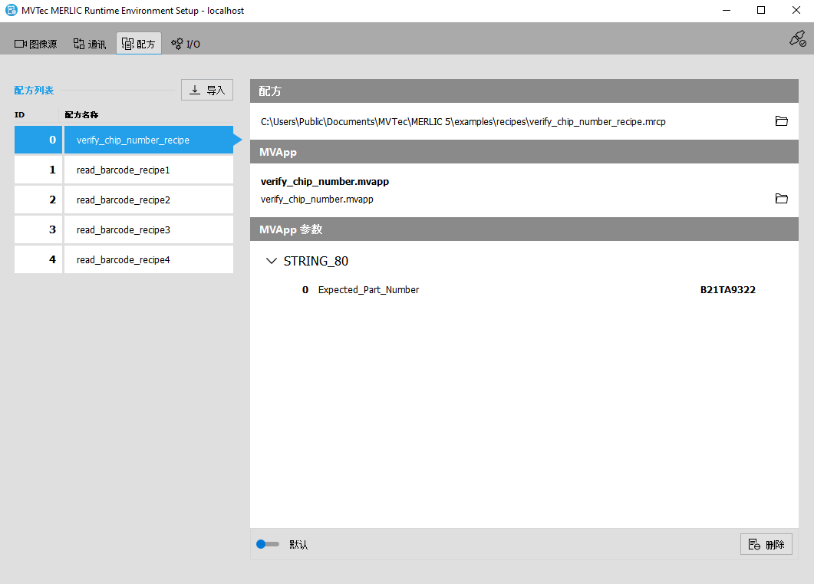The height and width of the screenshot is (584, 814).
Task: Click the B21TA9322 parameter value
Action: point(727,290)
